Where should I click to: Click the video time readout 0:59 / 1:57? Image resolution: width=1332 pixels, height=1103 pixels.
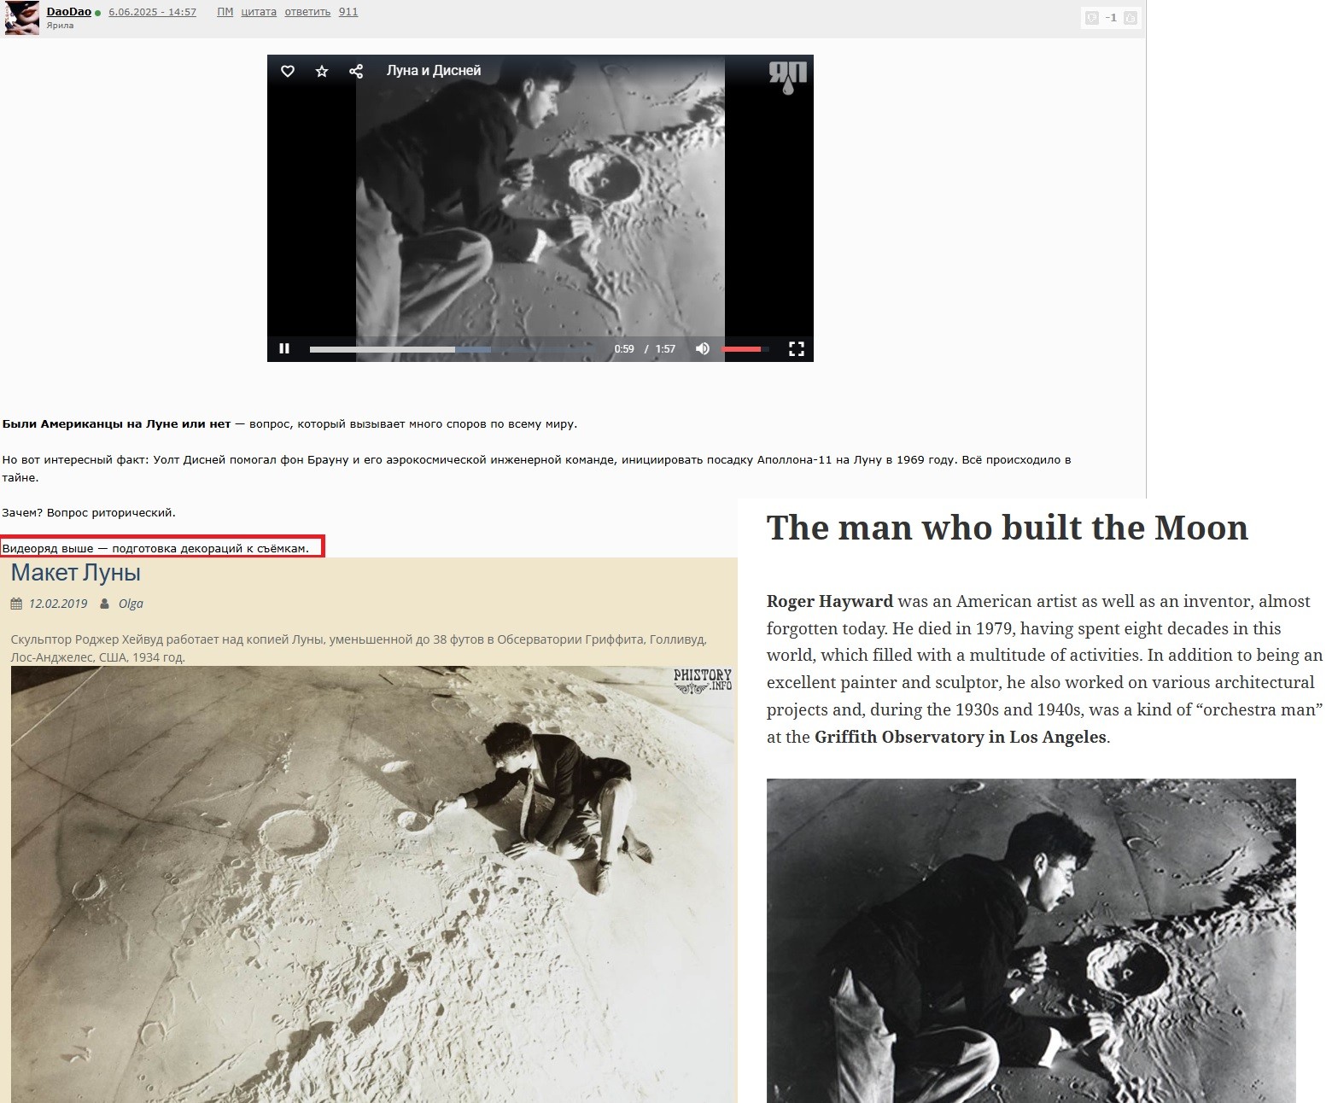(645, 348)
